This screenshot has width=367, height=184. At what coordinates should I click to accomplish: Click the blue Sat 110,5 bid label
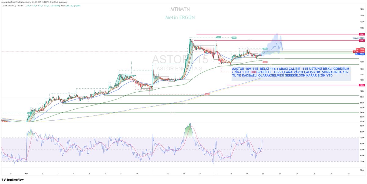pos(360,54)
